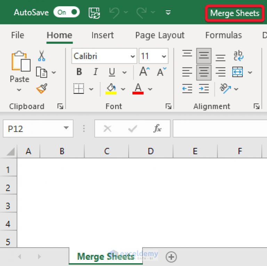Image resolution: width=267 pixels, height=266 pixels.
Task: Click the formula bar input area
Action: [220, 128]
